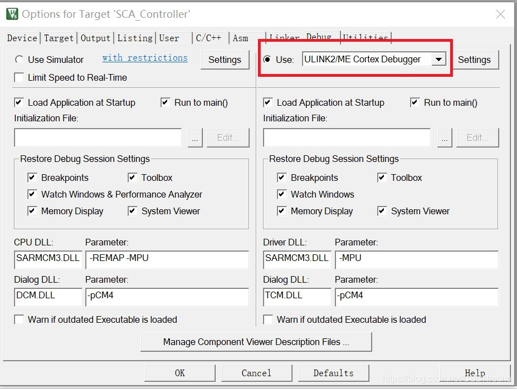Browse for debugger initialization file
The image size is (517, 389).
[x=445, y=137]
